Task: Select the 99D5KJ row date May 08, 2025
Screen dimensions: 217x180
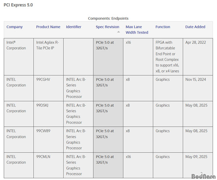Action: click(196, 105)
